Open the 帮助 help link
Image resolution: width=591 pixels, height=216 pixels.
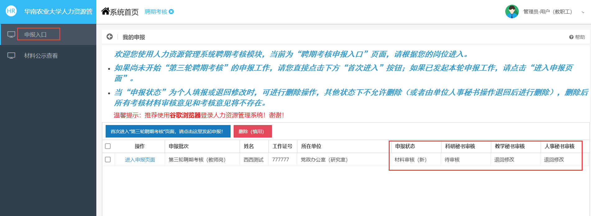pyautogui.click(x=577, y=37)
